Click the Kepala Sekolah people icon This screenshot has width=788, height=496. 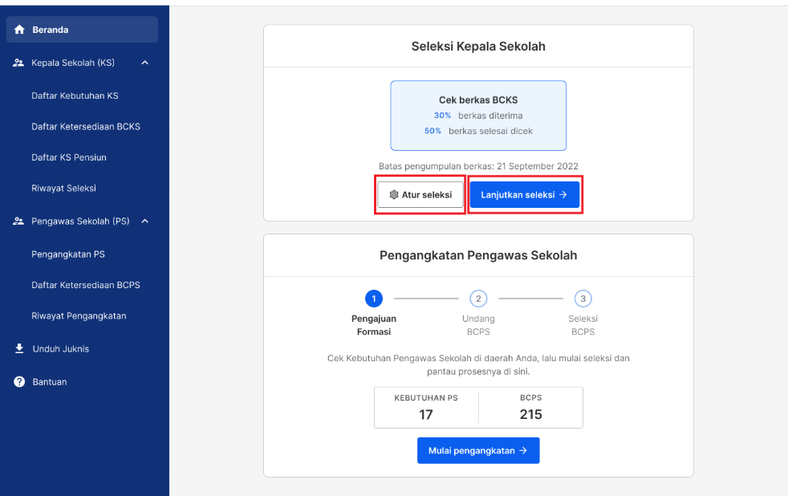click(18, 63)
